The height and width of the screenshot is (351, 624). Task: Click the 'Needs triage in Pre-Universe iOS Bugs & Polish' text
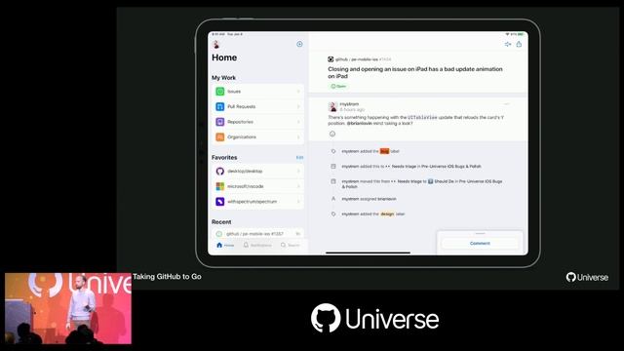(436, 167)
